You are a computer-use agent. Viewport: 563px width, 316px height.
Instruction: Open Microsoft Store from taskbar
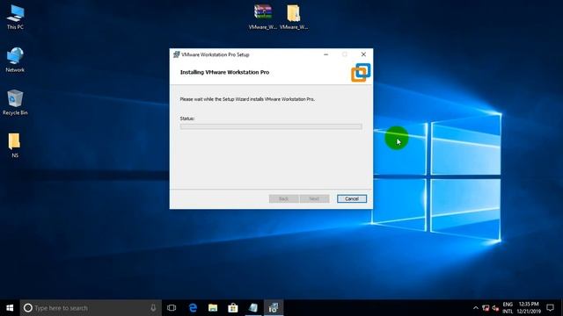pyautogui.click(x=233, y=308)
